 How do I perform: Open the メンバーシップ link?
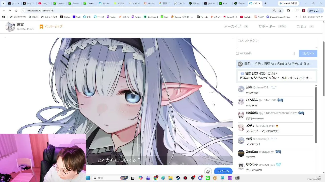click(53, 27)
